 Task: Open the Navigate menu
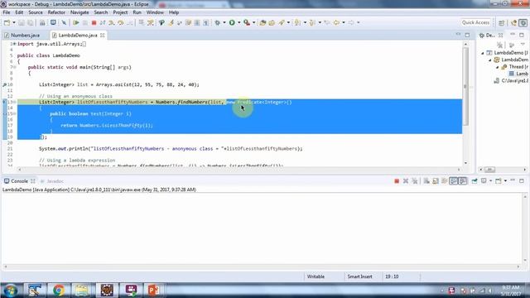79,12
